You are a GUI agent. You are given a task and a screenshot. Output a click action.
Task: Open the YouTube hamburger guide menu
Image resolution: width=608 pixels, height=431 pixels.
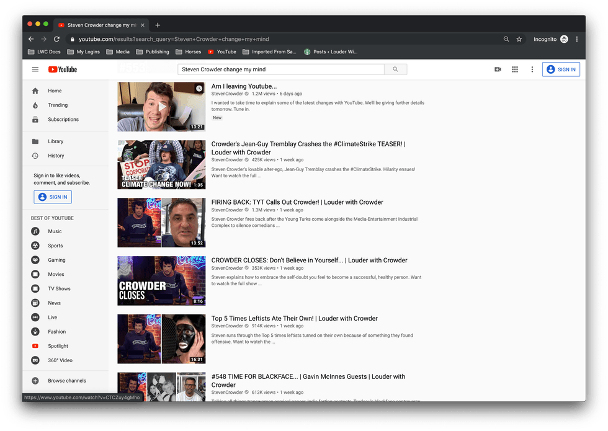[x=35, y=69]
